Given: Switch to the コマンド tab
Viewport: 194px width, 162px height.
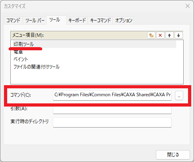Looking at the screenshot, I should point(13,20).
